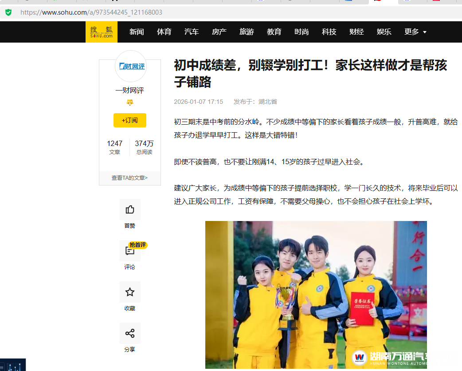This screenshot has height=371, width=462.
Task: Open the comments icon
Action: (130, 251)
